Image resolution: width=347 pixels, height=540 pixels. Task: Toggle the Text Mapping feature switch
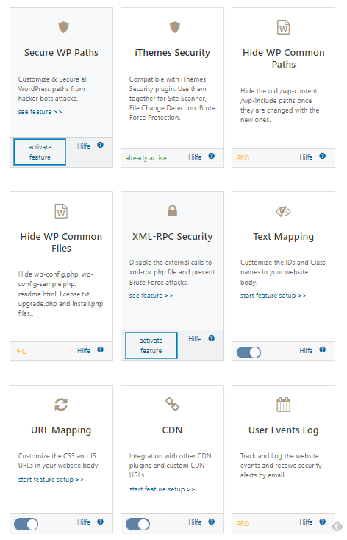(x=248, y=352)
